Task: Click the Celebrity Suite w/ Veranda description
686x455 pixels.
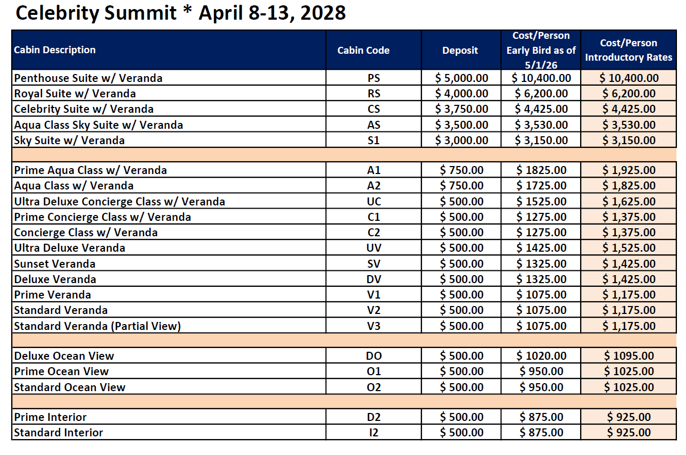Action: coord(84,109)
